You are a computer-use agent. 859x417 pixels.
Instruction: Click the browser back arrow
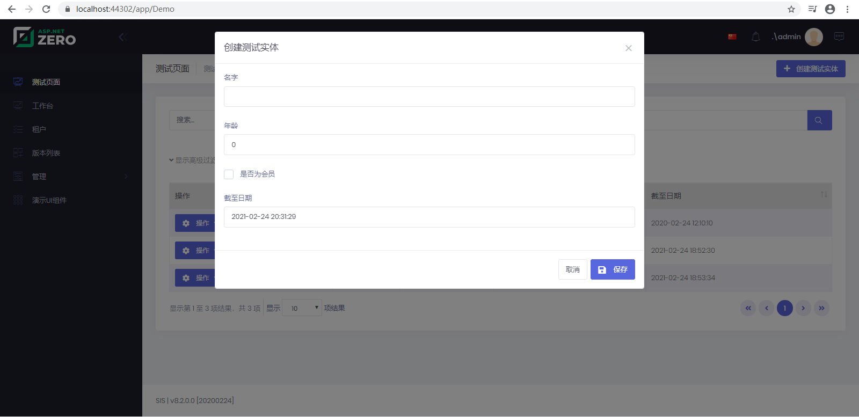click(12, 9)
